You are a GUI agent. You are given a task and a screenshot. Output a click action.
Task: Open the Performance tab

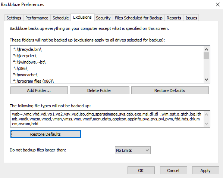(37, 18)
